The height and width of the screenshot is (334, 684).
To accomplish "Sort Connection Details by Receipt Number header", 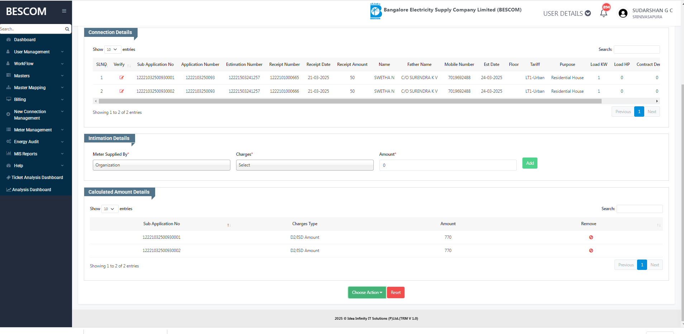I will 284,64.
